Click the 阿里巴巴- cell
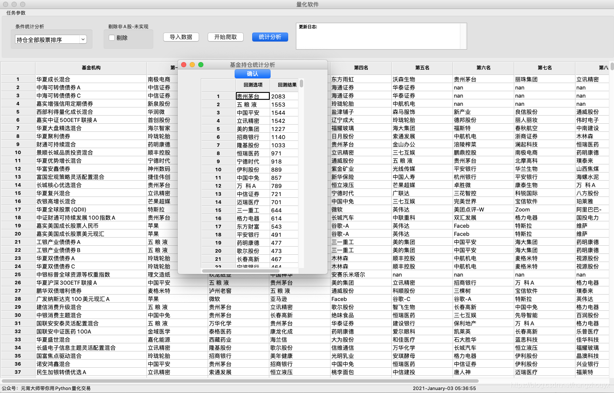614x393 pixels. coord(592,209)
